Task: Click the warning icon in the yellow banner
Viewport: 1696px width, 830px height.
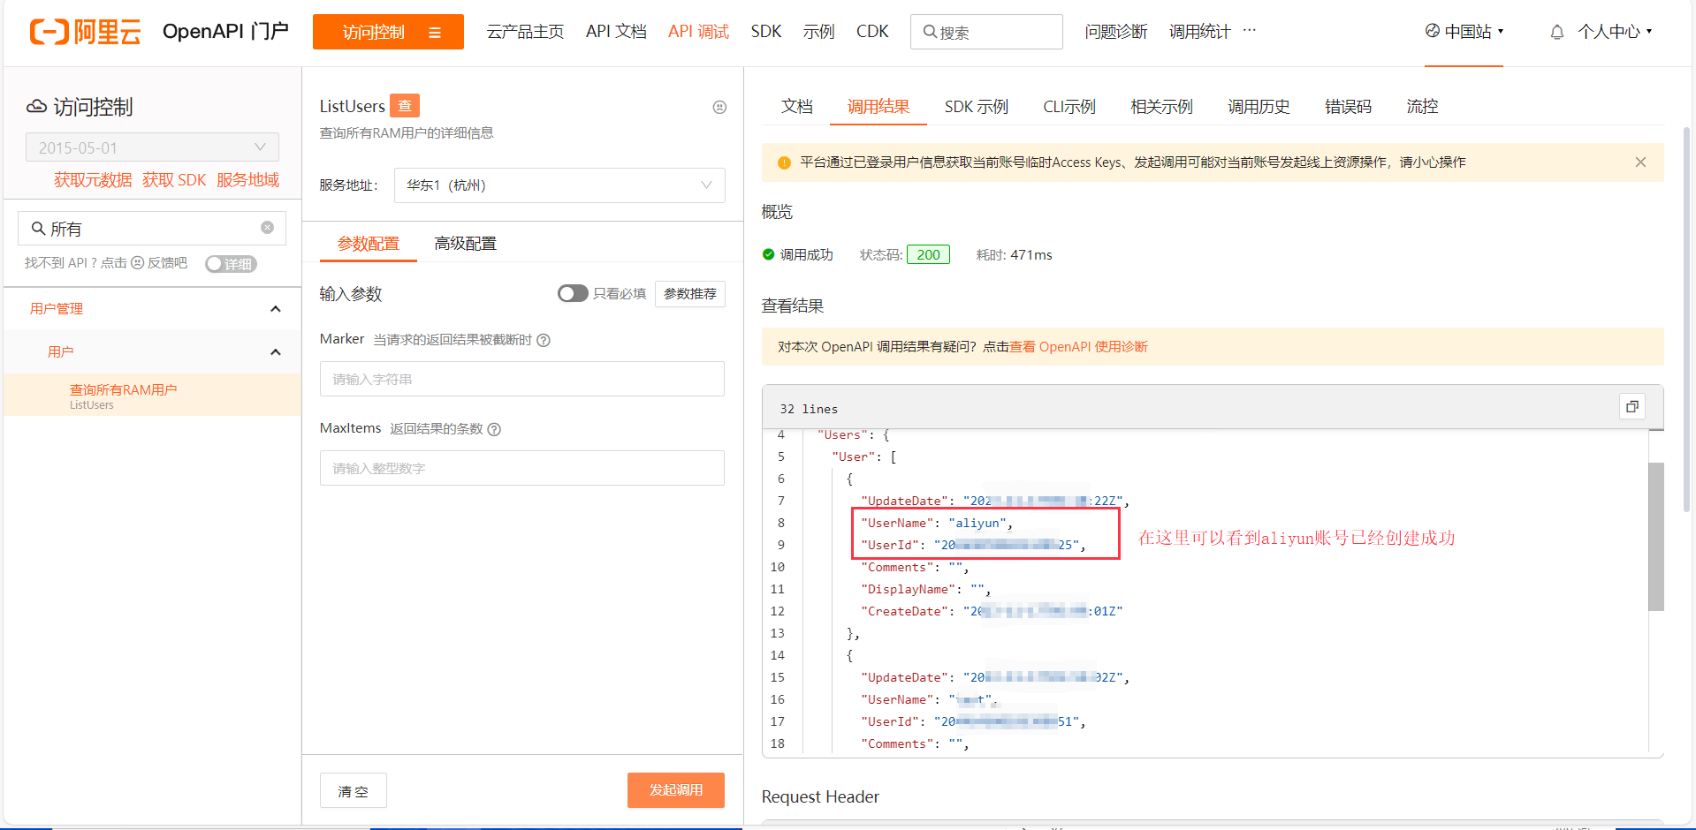Action: pos(784,162)
